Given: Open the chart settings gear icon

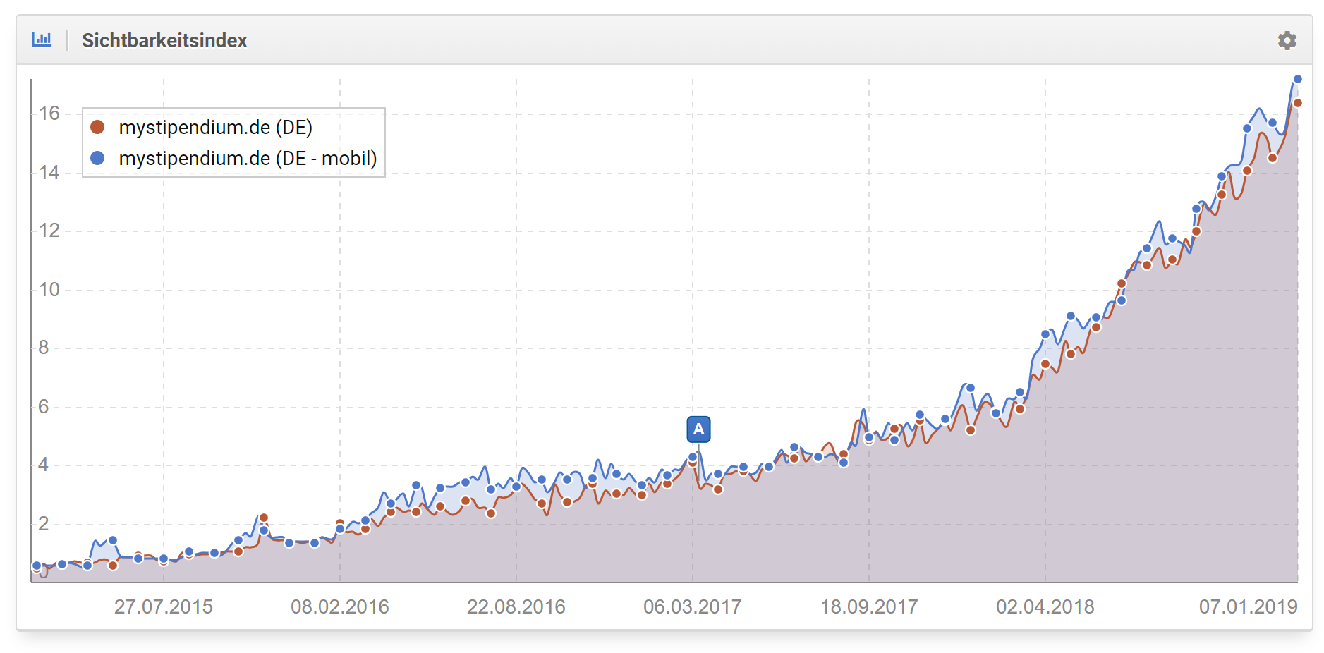Looking at the screenshot, I should point(1287,40).
